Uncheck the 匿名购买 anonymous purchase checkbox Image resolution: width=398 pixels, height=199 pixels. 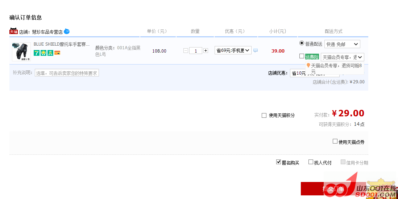click(278, 162)
